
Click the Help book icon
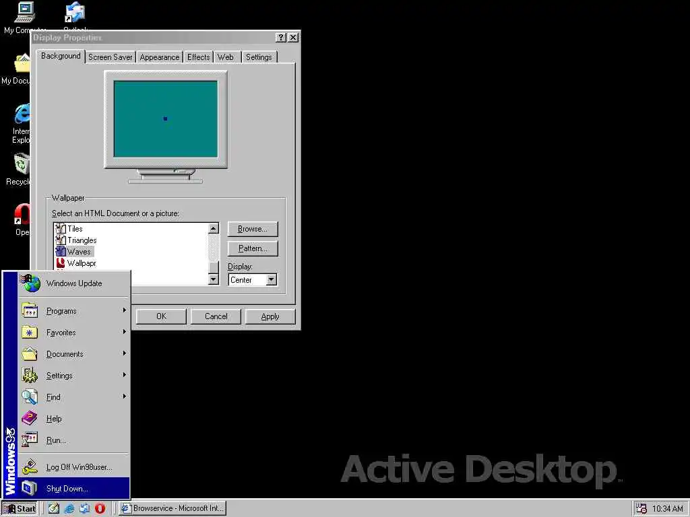[x=30, y=418]
